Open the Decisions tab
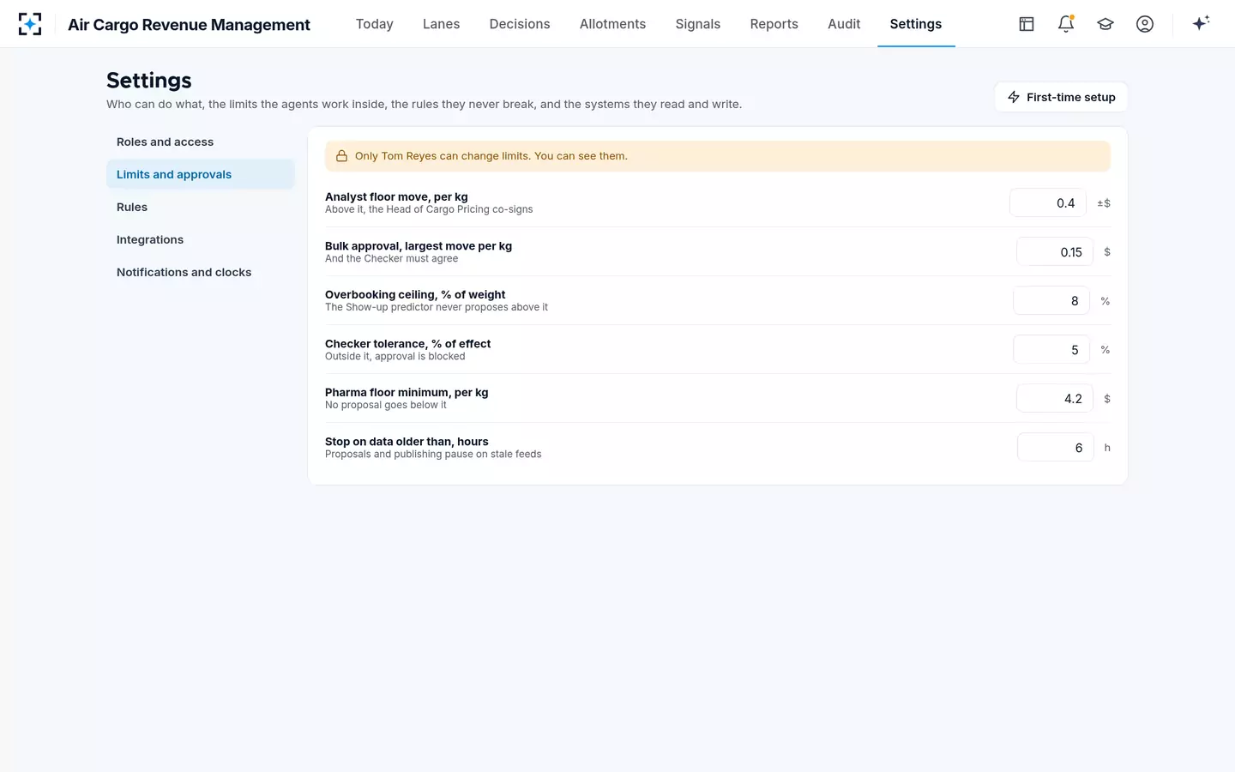 click(520, 24)
